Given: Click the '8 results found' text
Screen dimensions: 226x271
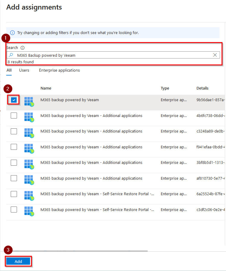Looking at the screenshot, I should click(21, 62).
